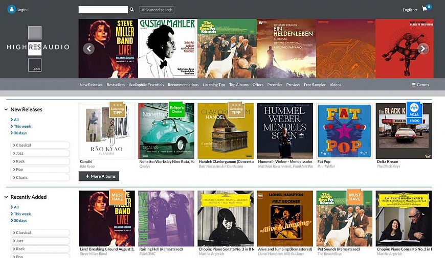Show New Releases from This week
This screenshot has height=258, width=445.
click(x=22, y=126)
